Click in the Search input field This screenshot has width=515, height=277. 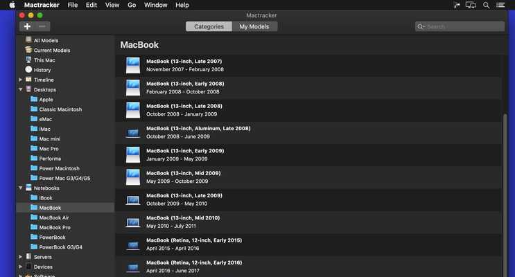[x=460, y=26]
